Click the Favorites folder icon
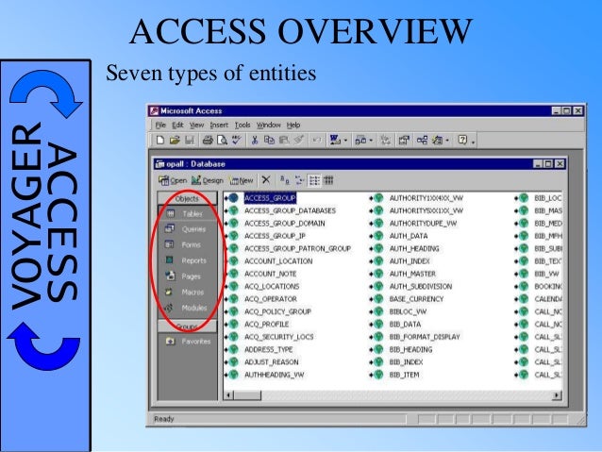The width and height of the screenshot is (602, 452). 170,341
